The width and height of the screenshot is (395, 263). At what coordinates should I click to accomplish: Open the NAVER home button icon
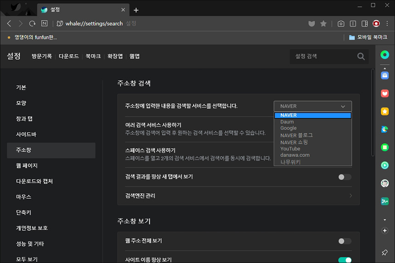point(45,23)
